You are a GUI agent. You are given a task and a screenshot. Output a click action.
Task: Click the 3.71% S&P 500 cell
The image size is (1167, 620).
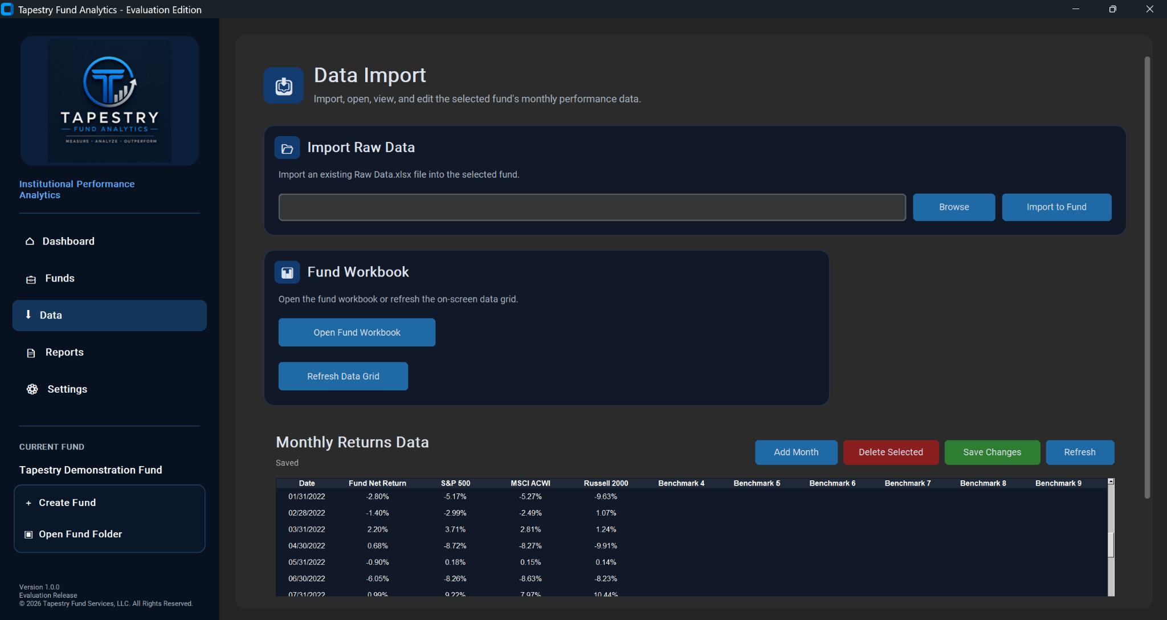[455, 530]
